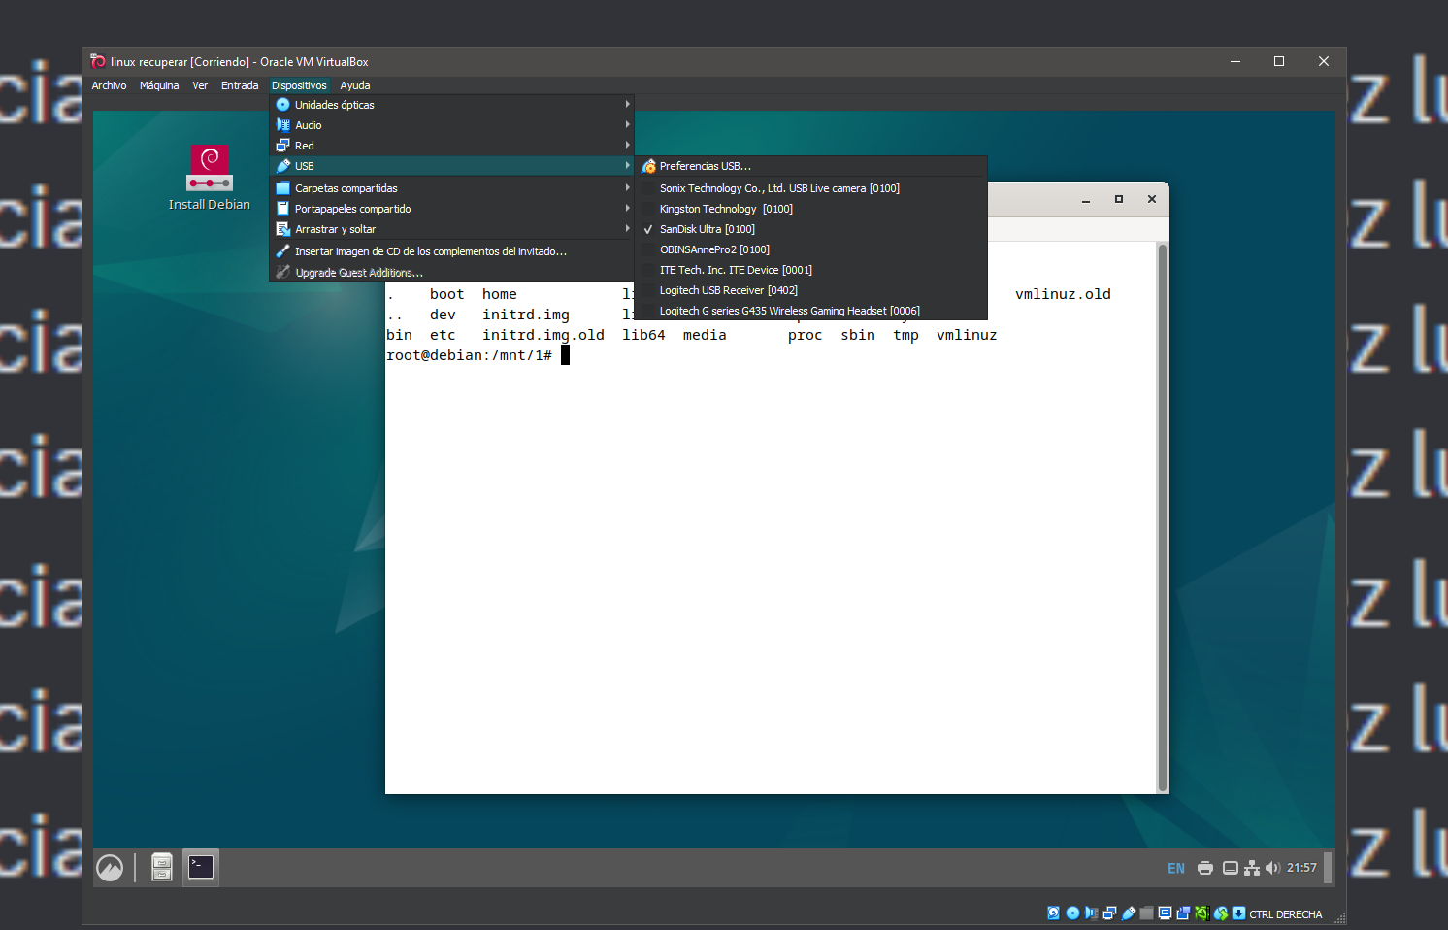Expand the Carpetas compartidas submenu

tap(346, 187)
